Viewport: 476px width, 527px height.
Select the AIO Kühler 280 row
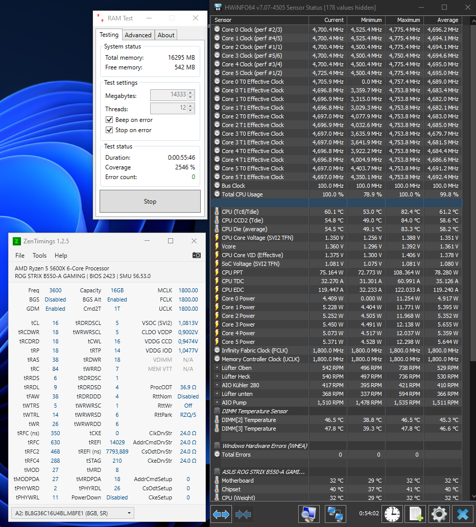pos(337,385)
